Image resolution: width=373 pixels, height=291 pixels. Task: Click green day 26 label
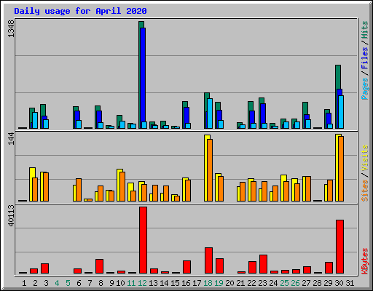[295, 283]
